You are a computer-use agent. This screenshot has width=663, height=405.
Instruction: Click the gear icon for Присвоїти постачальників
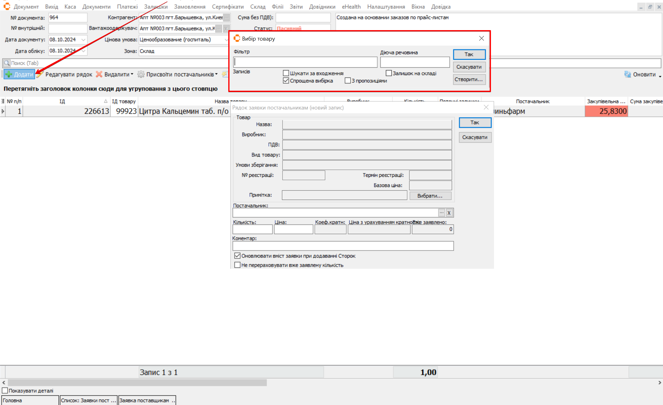tap(141, 74)
